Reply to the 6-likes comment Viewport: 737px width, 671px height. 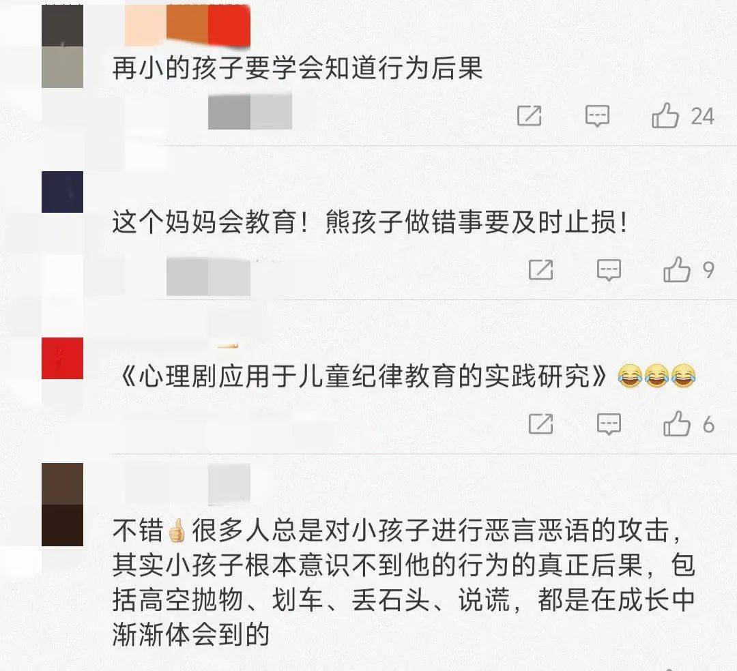[x=609, y=424]
